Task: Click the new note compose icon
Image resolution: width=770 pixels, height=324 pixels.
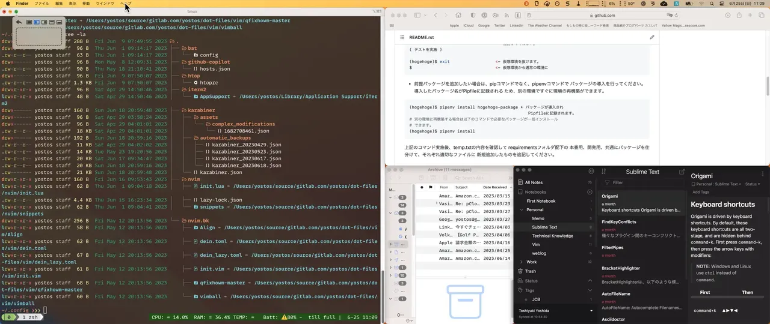Action: [x=682, y=172]
